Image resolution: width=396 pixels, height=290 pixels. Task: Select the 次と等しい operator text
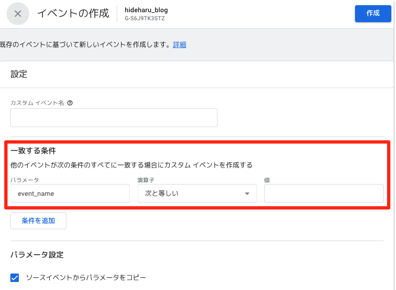point(162,193)
